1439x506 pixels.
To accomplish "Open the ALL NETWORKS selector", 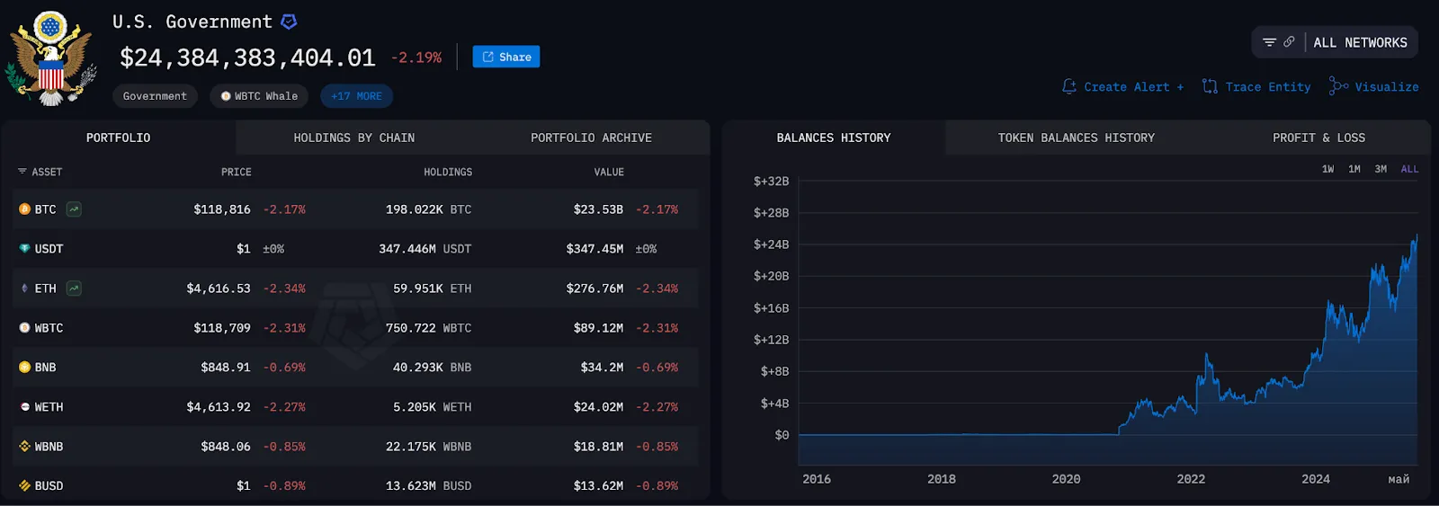I will [1360, 42].
